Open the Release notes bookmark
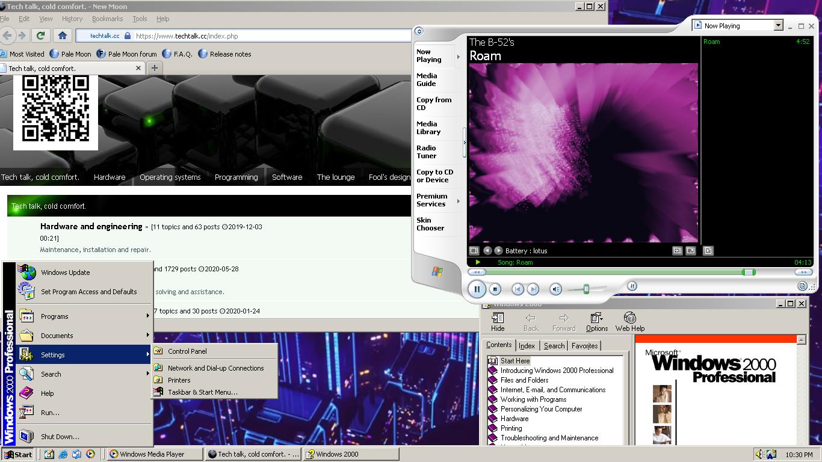This screenshot has height=462, width=822. pyautogui.click(x=224, y=54)
